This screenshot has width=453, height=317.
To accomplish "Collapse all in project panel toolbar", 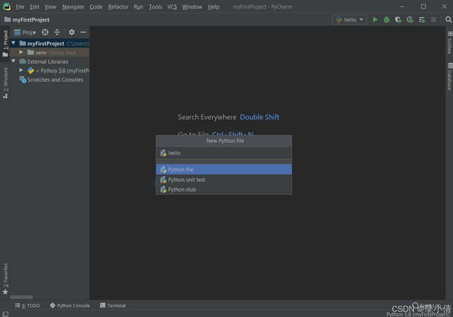I will pyautogui.click(x=57, y=32).
